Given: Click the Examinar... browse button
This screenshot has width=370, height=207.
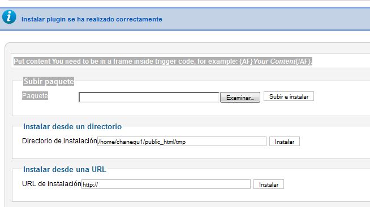Looking at the screenshot, I should (240, 98).
